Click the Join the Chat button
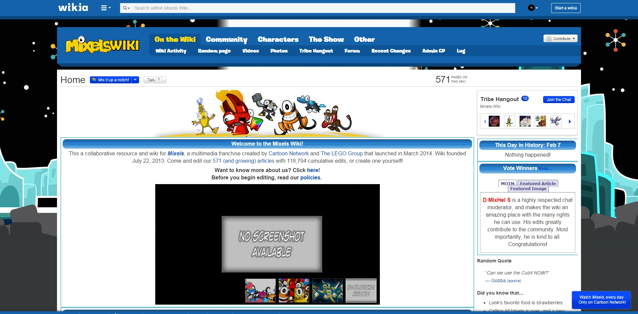The width and height of the screenshot is (638, 314). point(559,100)
